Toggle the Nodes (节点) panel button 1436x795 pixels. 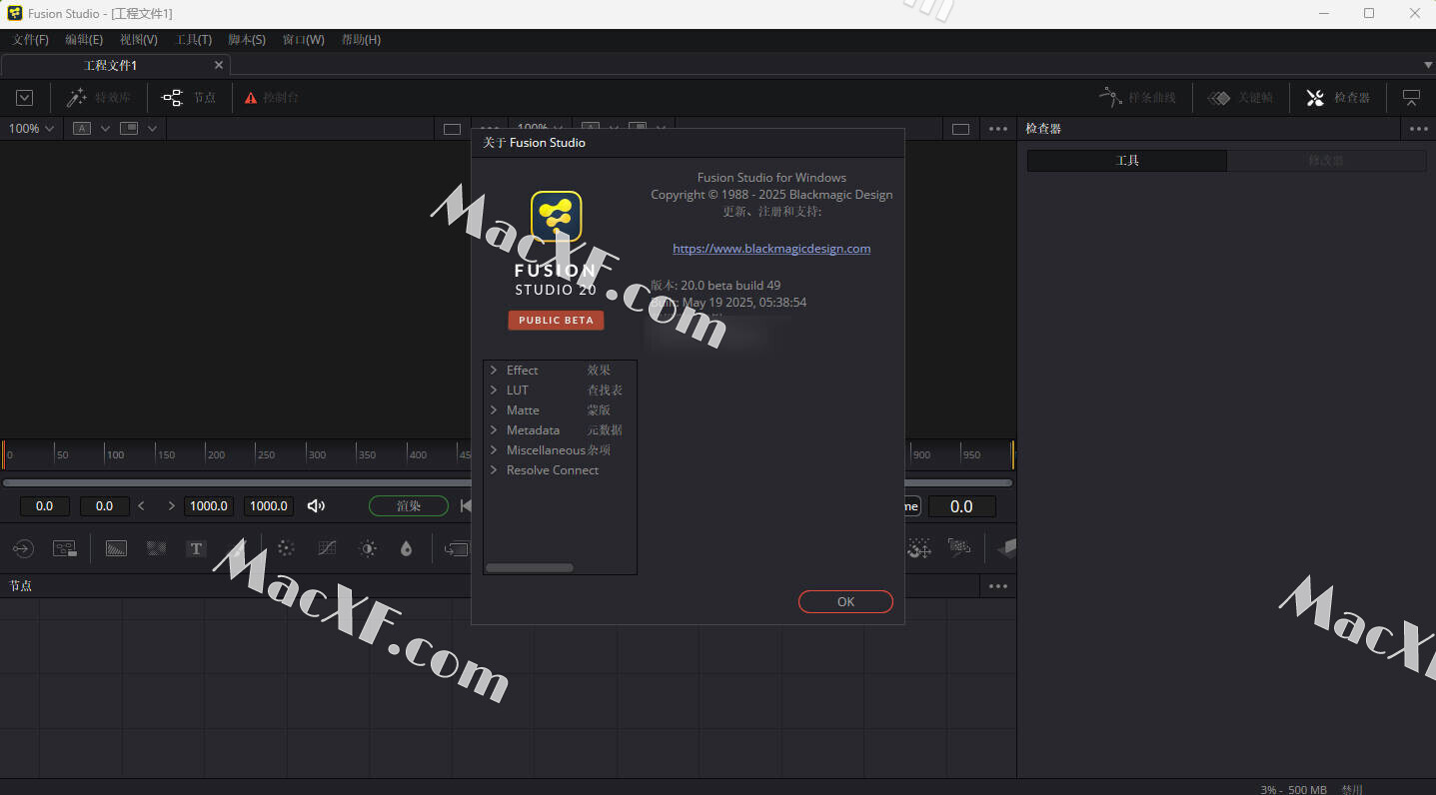coord(188,97)
